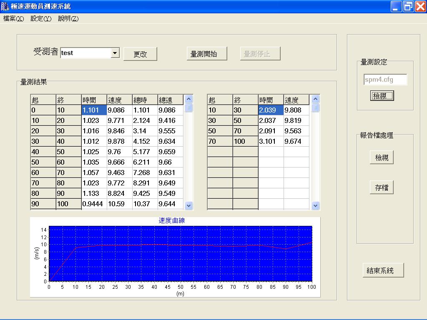Select total speed cell 9.66
The height and width of the screenshot is (320, 427).
[170, 162]
